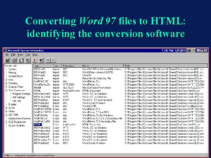Click 'Recover Text from Any File' cell
Viewport: 211px width, 158px height.
[96, 78]
